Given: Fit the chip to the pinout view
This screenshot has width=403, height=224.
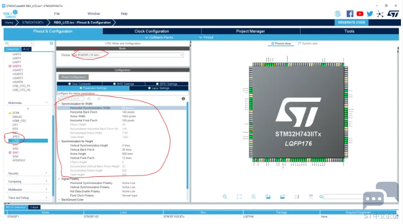Looking at the screenshot, I should click(239, 197).
